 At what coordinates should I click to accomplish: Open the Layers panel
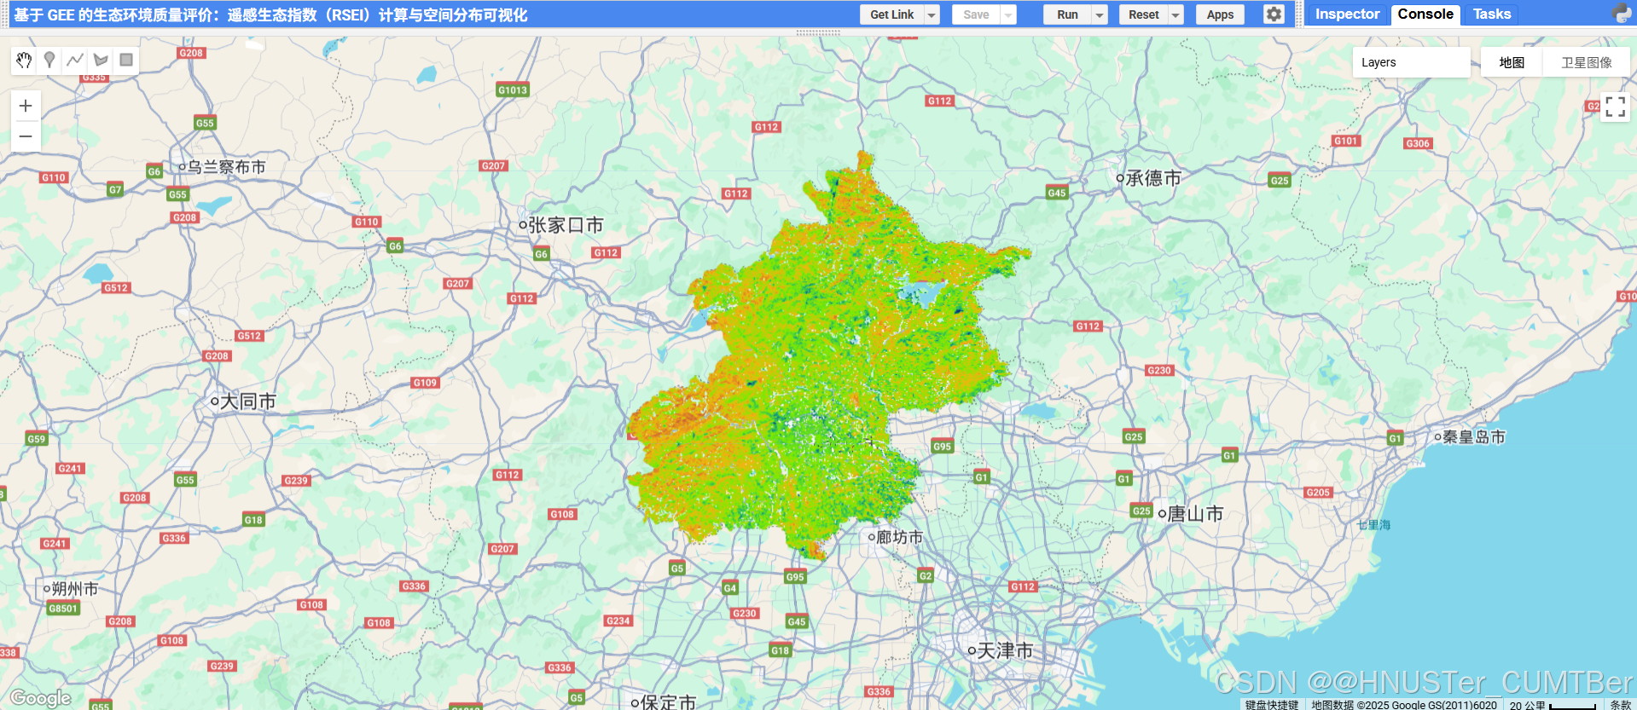coord(1411,62)
